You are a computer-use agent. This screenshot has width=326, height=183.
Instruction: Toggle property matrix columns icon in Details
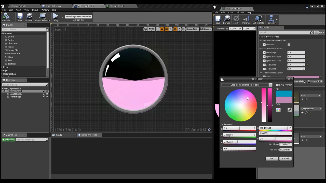(x=316, y=33)
